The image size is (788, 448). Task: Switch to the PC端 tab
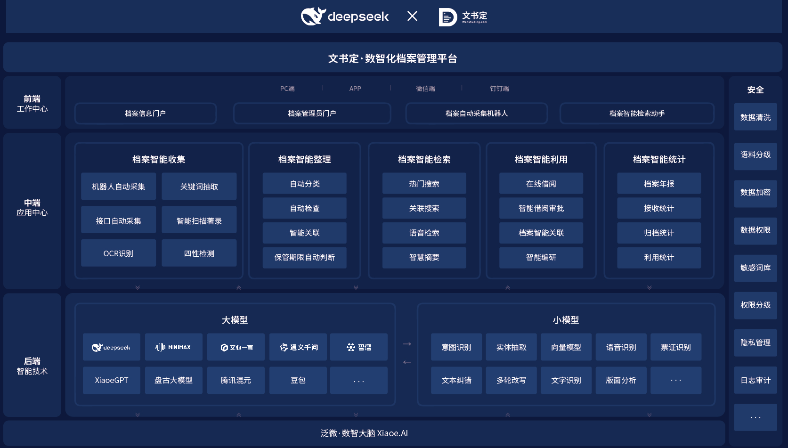coord(287,89)
